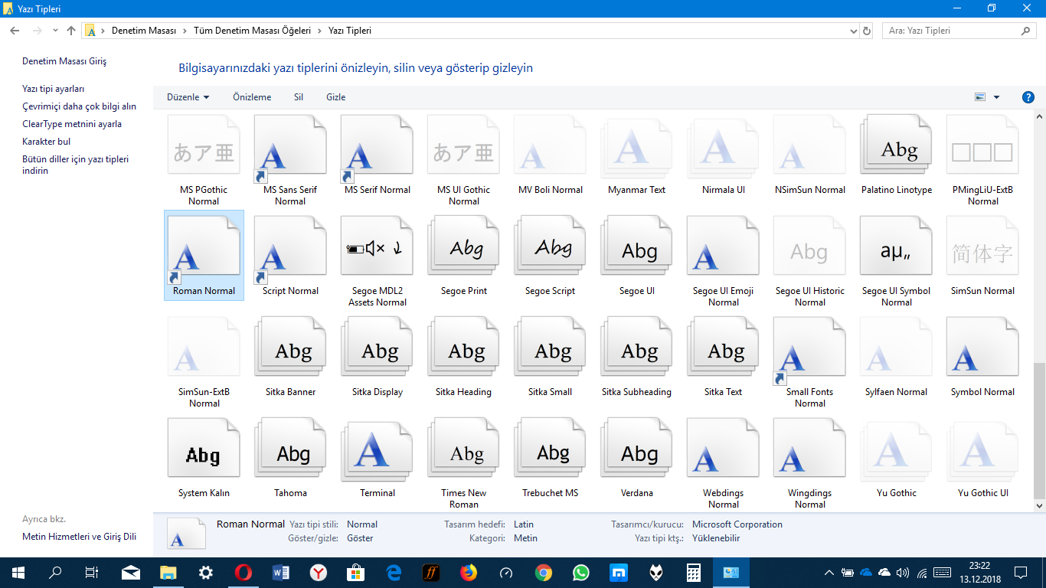Show hidden system tray icons
This screenshot has height=588, width=1046.
829,573
